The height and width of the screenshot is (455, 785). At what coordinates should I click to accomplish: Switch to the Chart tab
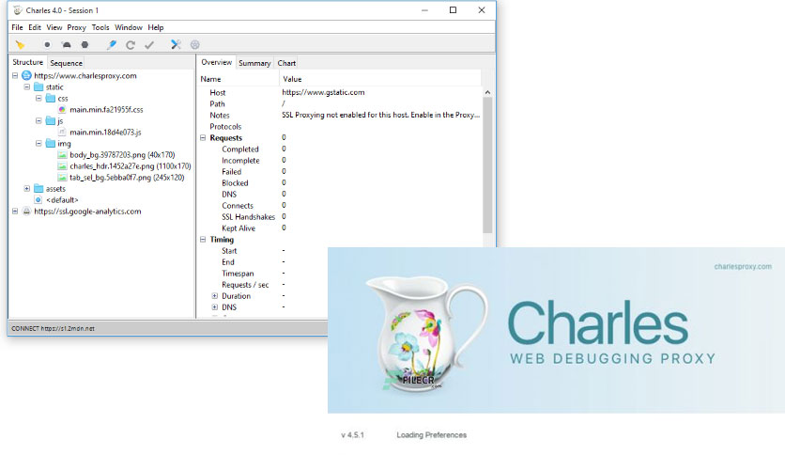286,63
